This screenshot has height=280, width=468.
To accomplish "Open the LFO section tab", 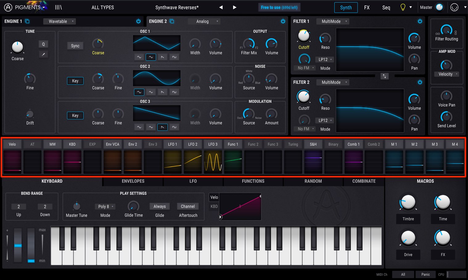I will (x=193, y=181).
